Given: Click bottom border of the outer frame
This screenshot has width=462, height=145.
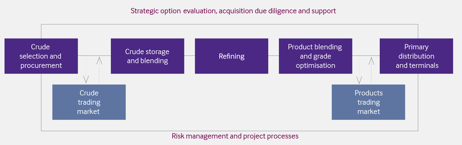Looking at the screenshot, I should (229, 131).
